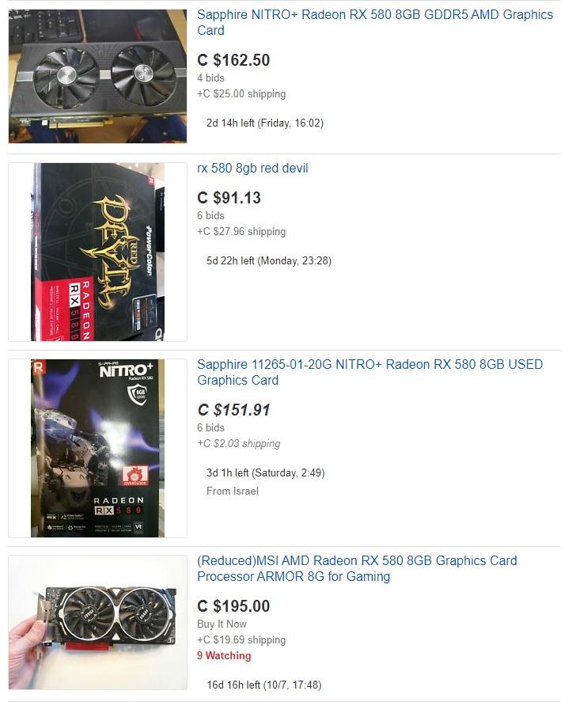Click the +C $27.96 shipping text
The height and width of the screenshot is (702, 572).
click(241, 231)
